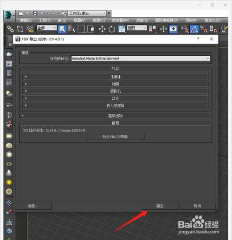Open the 动画(A) menu
232x240 pixels.
pos(142,20)
